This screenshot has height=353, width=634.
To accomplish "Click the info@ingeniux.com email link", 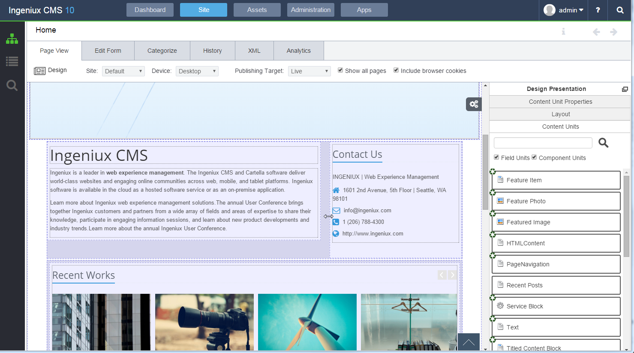I will pos(367,211).
